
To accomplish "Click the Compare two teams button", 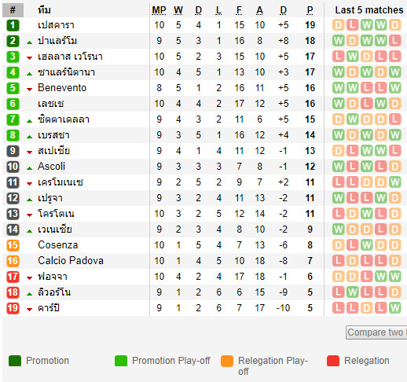I will pos(376,332).
